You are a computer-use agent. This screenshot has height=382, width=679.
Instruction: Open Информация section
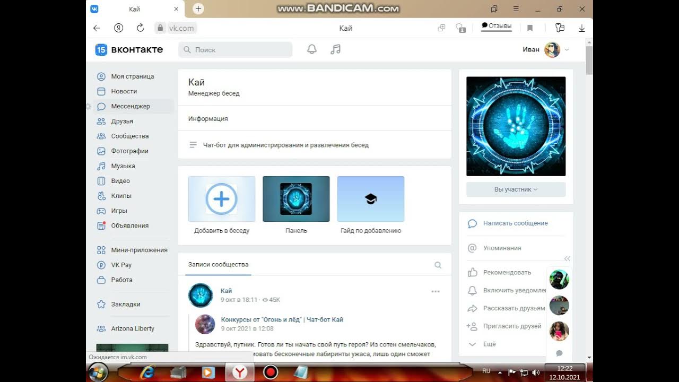pos(208,119)
